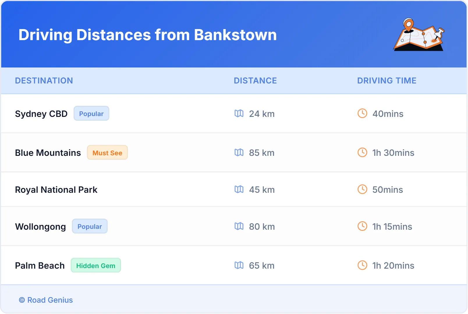Select the Wollongong destination name
Screen dimensions: 468x314
point(40,226)
